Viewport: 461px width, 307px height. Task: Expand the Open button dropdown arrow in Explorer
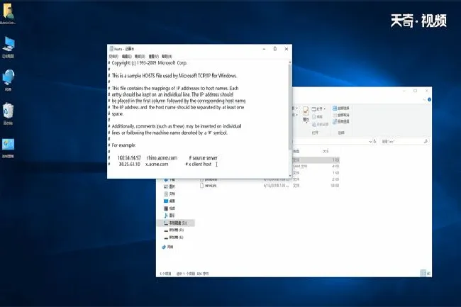click(x=325, y=109)
